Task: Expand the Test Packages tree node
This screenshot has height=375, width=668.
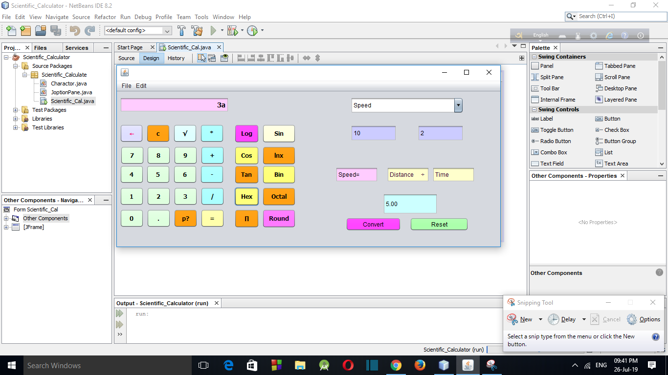Action: (15, 110)
